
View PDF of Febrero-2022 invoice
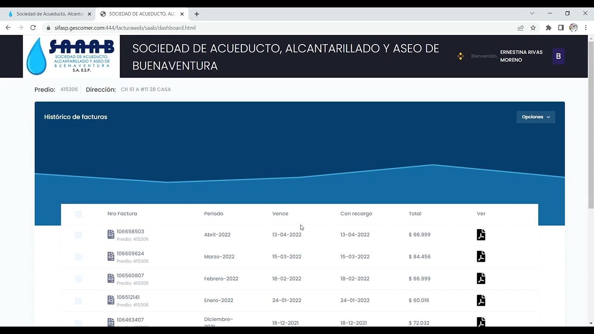(481, 278)
